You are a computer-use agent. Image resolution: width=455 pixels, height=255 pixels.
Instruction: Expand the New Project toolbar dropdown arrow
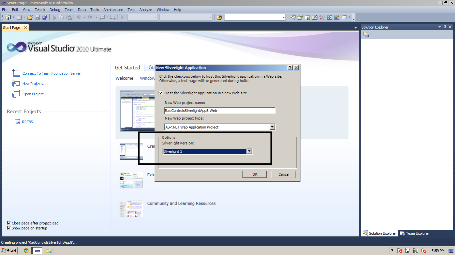coord(13,17)
